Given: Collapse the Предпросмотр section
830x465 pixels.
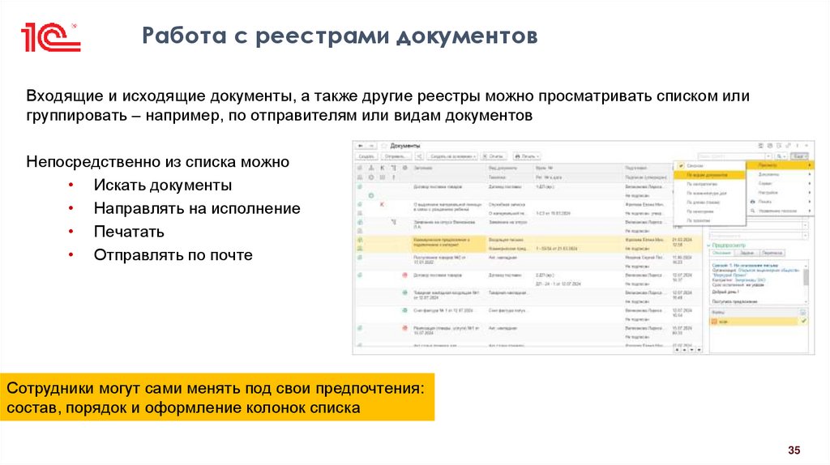Looking at the screenshot, I should tap(708, 245).
